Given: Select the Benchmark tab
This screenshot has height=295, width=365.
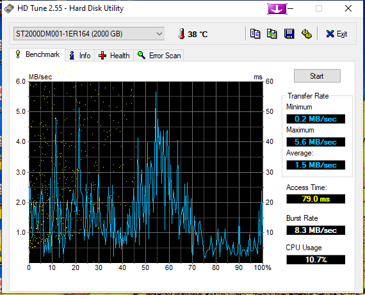Looking at the screenshot, I should [37, 54].
